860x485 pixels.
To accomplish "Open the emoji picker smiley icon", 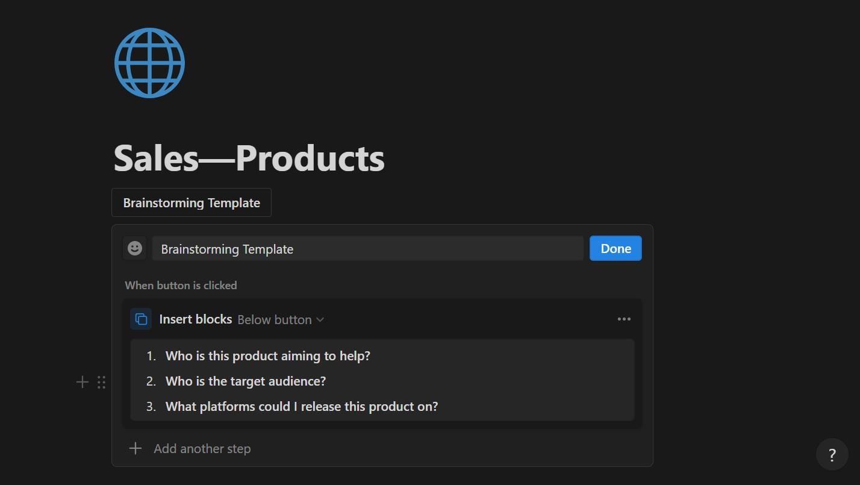I will [x=135, y=248].
